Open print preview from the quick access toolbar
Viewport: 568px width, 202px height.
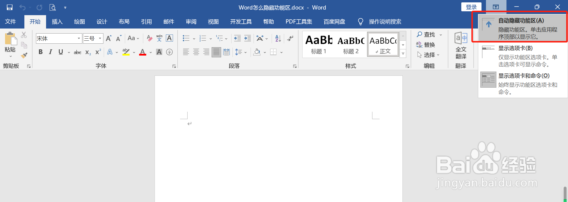click(x=53, y=7)
